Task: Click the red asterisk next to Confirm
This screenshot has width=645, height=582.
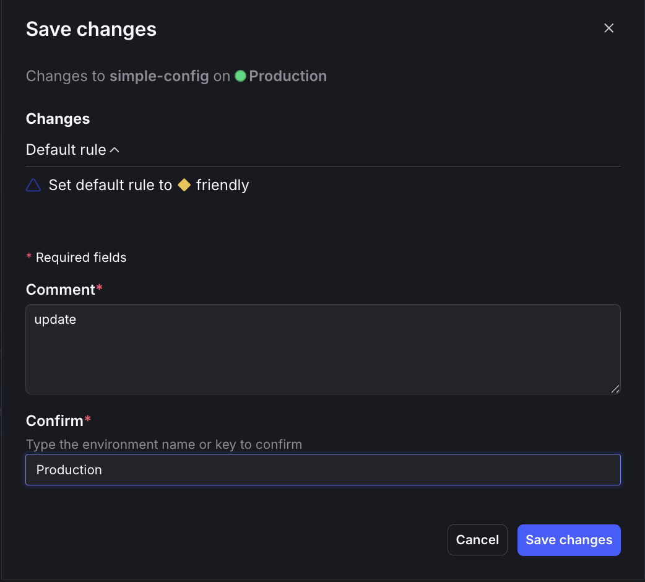Action: click(87, 417)
